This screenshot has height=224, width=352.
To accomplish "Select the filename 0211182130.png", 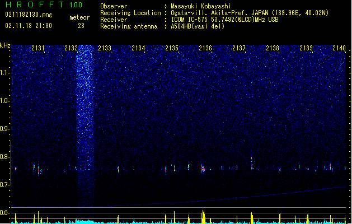I will pos(29,15).
